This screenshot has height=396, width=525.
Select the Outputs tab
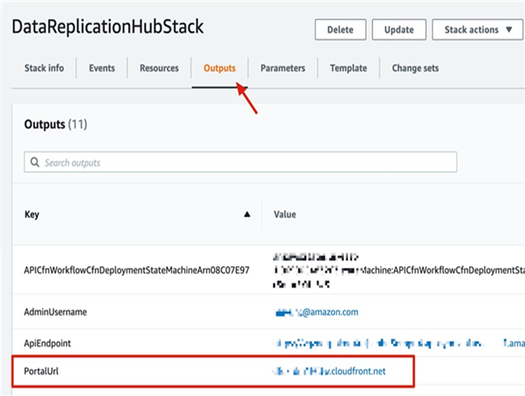[x=220, y=68]
